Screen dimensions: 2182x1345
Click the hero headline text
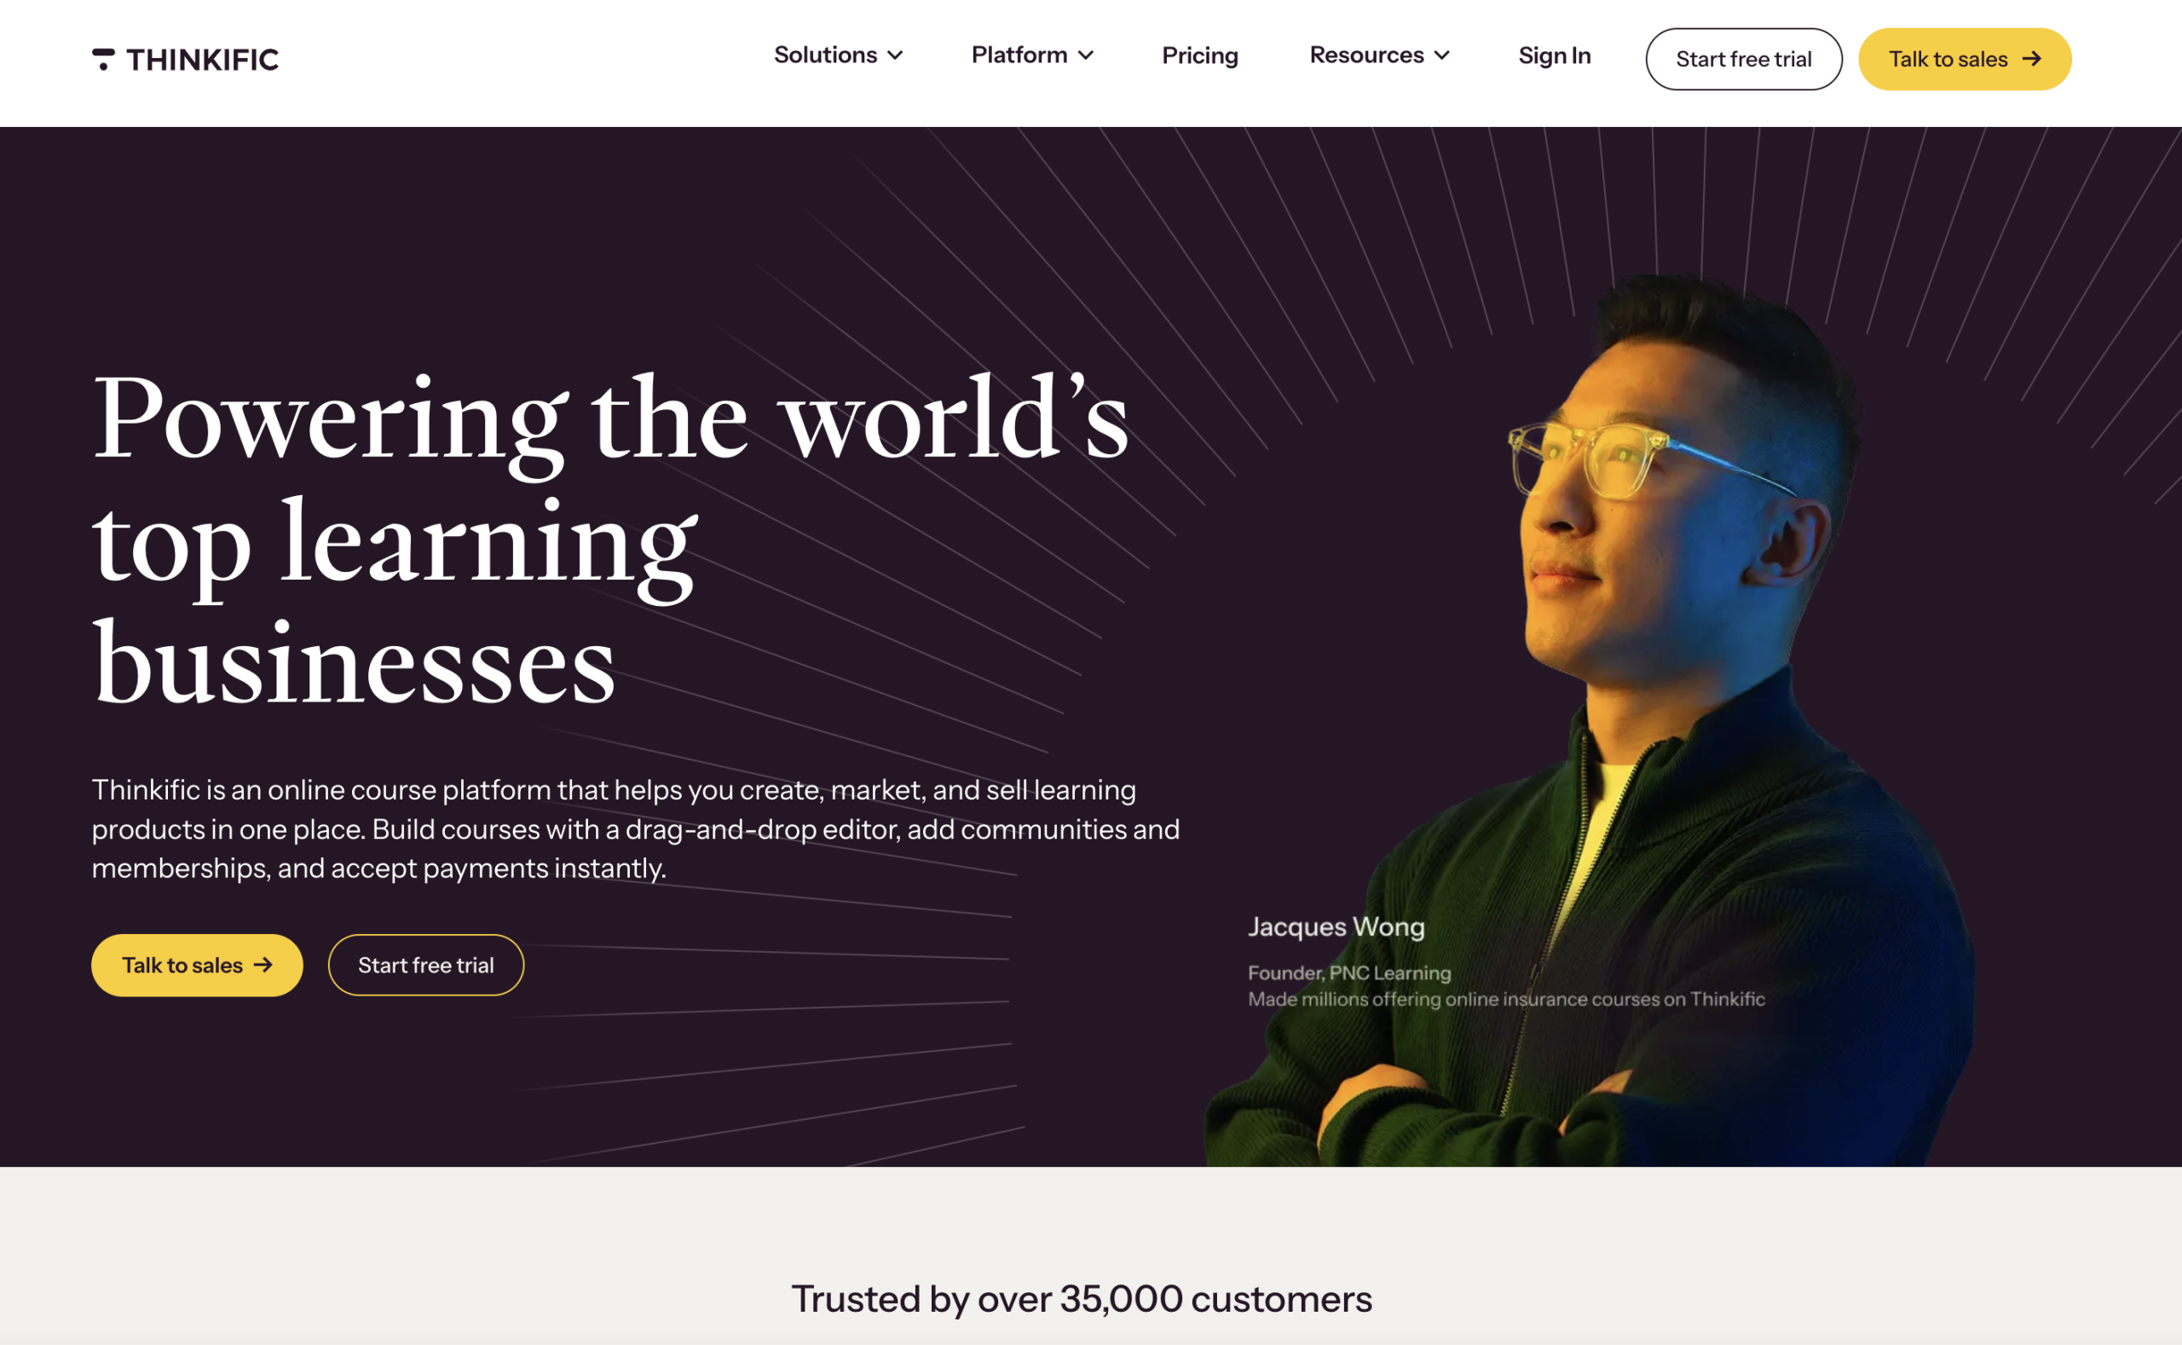click(x=610, y=538)
